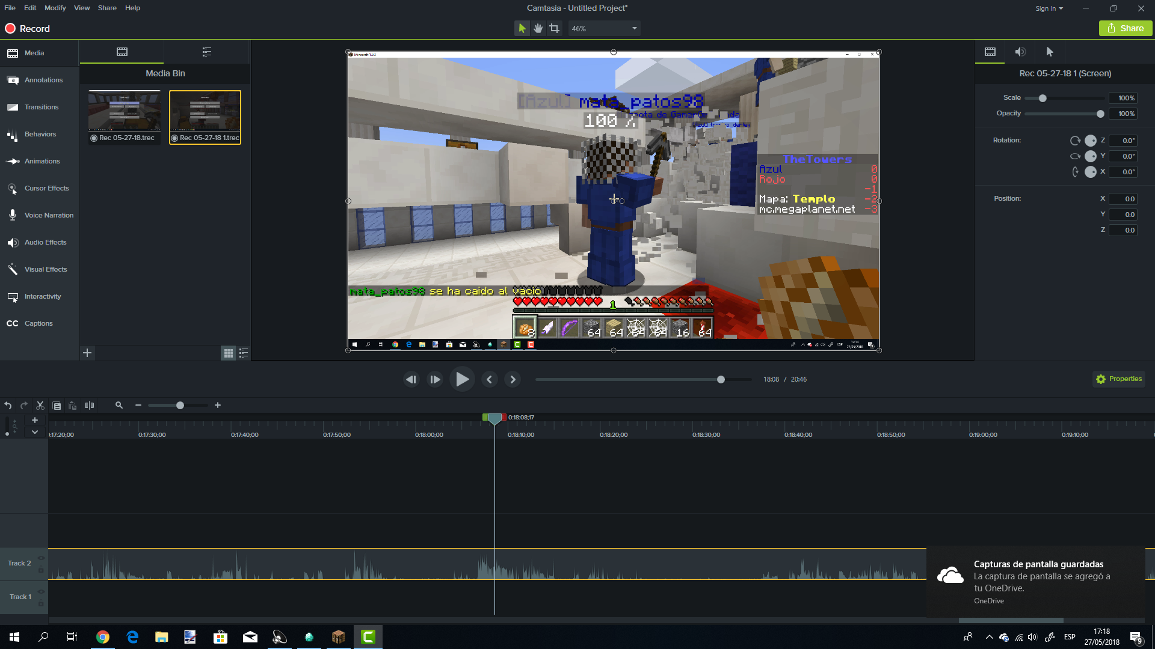Select Rec 05-27-18.trec media thumbnail
Screen dimensions: 1155x649
[x=125, y=117]
